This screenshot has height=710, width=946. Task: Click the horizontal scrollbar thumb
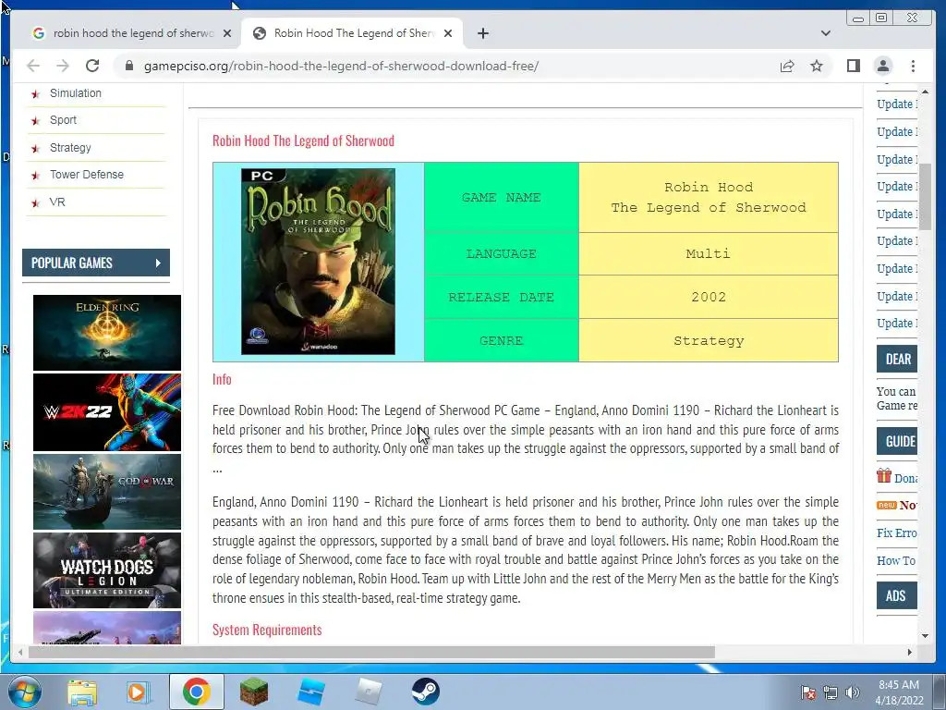pyautogui.click(x=371, y=652)
